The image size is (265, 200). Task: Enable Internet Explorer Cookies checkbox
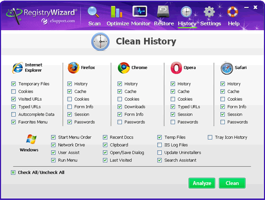point(13,92)
